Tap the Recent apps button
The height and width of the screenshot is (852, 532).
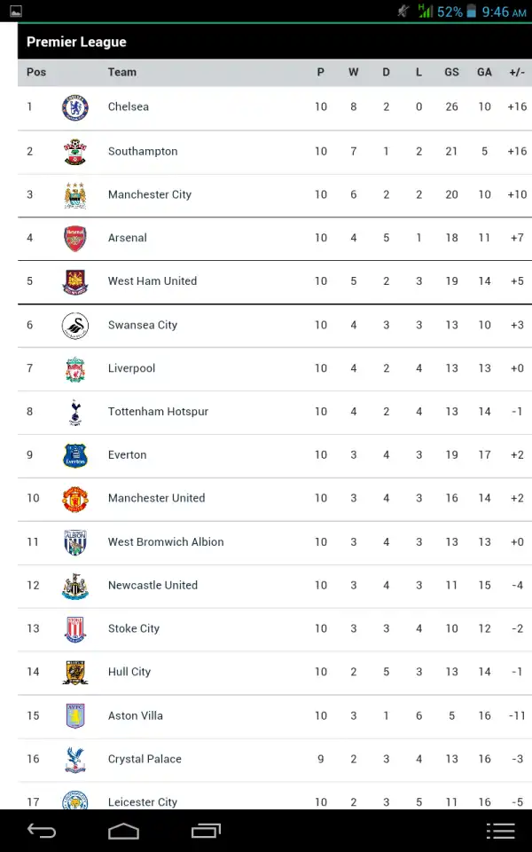click(x=206, y=832)
